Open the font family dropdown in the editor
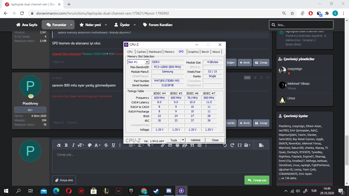Screen dimensions: 349x196 [98, 145]
